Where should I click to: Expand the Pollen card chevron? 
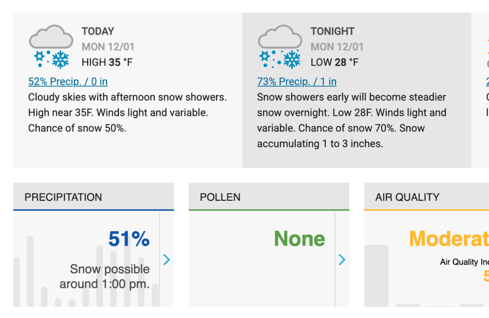[x=342, y=260]
